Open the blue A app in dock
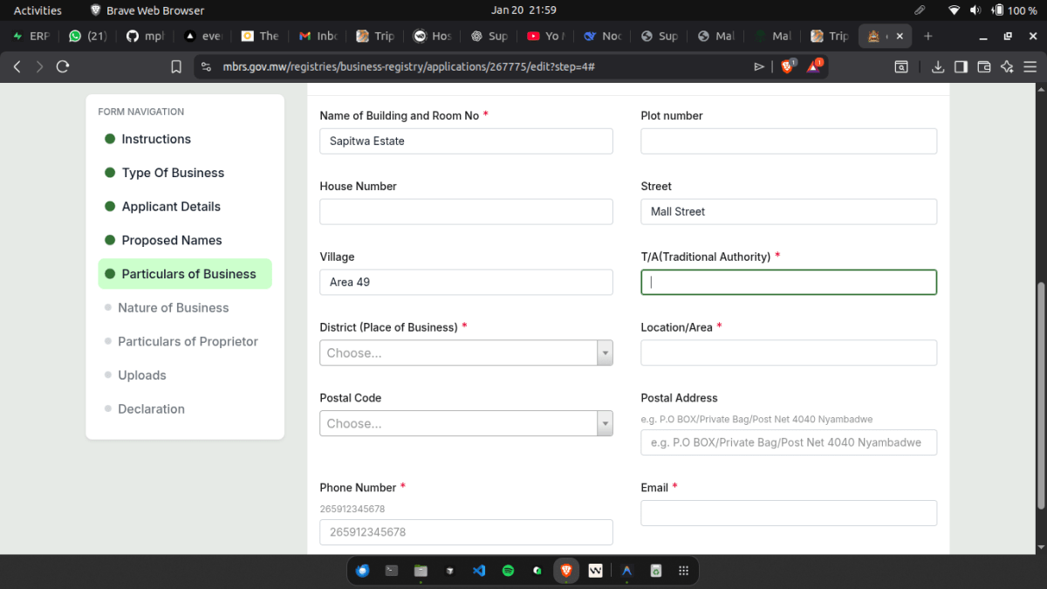 tap(626, 571)
